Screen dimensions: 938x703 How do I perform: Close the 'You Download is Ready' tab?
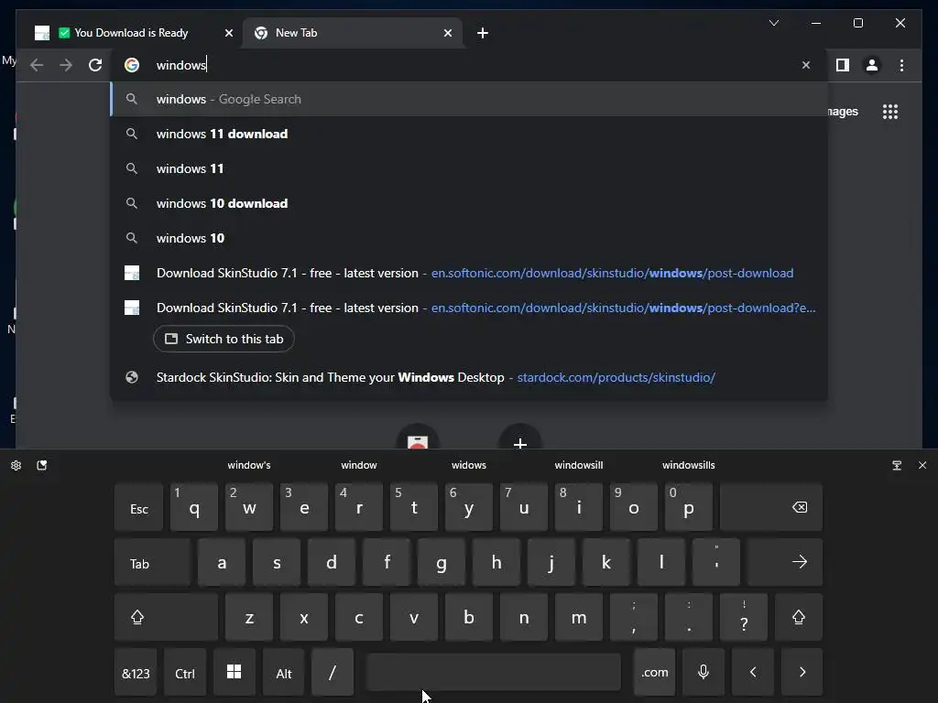[x=228, y=33]
